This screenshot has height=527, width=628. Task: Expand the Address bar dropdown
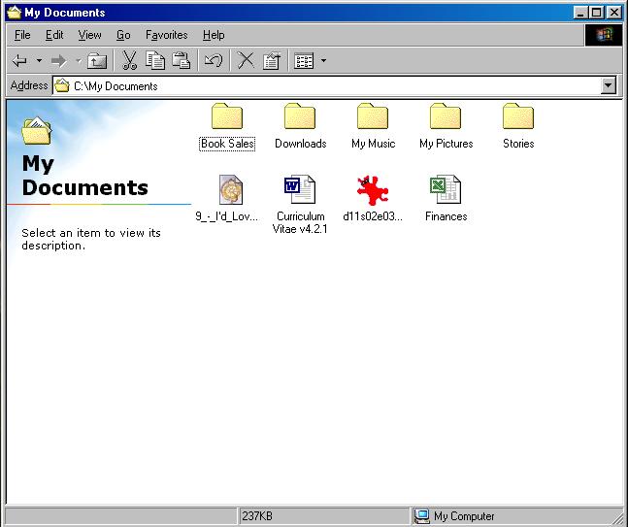pos(609,85)
